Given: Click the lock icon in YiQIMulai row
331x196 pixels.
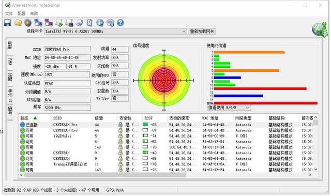Looking at the screenshot, I should tap(121, 136).
